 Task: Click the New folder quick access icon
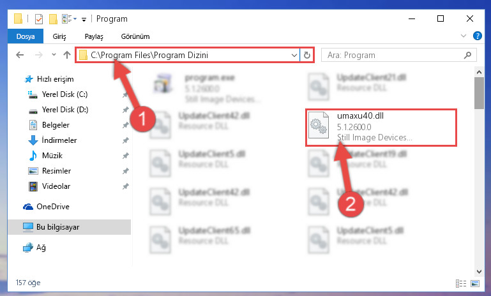point(53,19)
